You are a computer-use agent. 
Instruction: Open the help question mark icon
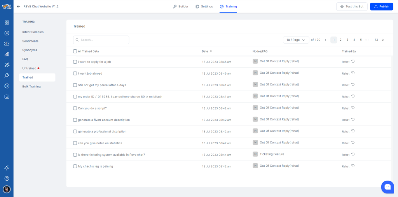click(7, 178)
